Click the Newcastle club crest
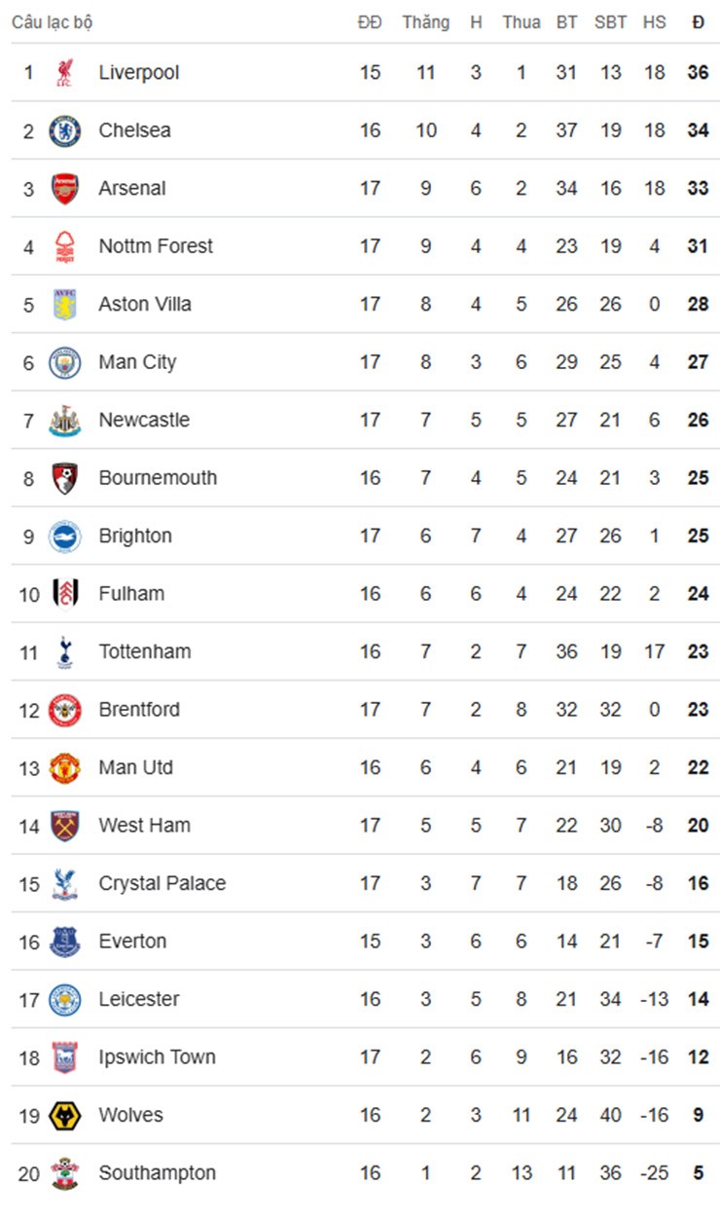The height and width of the screenshot is (1222, 720). tap(65, 421)
